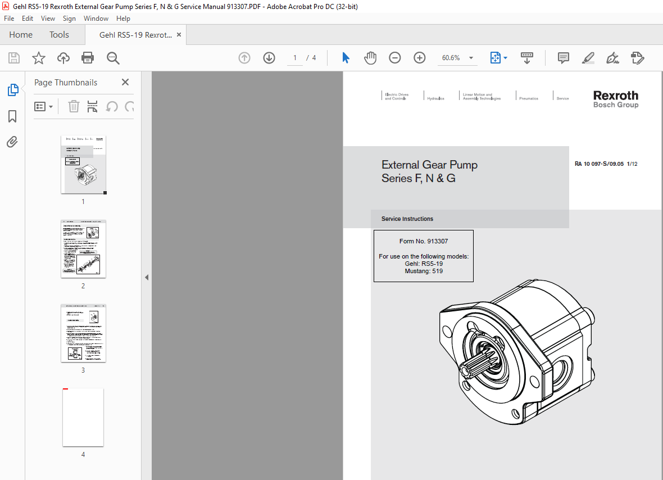Delete selected page with trash icon
Image resolution: width=663 pixels, height=480 pixels.
click(74, 107)
